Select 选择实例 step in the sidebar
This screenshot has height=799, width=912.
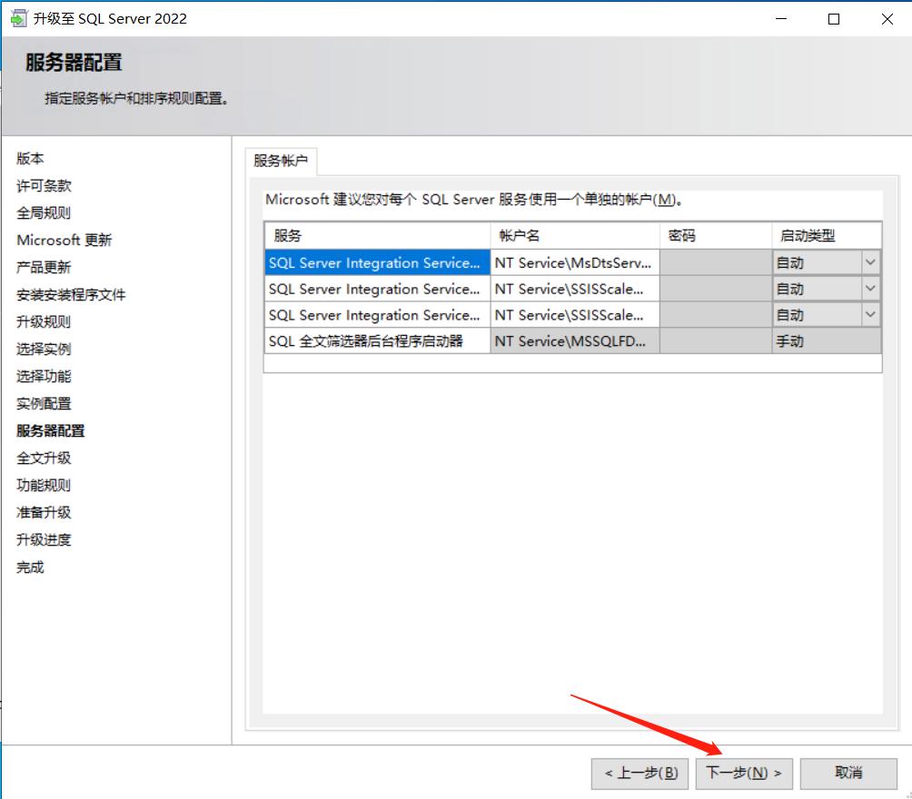44,349
